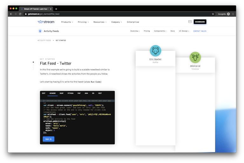Expand the Overview submenu

135,31
